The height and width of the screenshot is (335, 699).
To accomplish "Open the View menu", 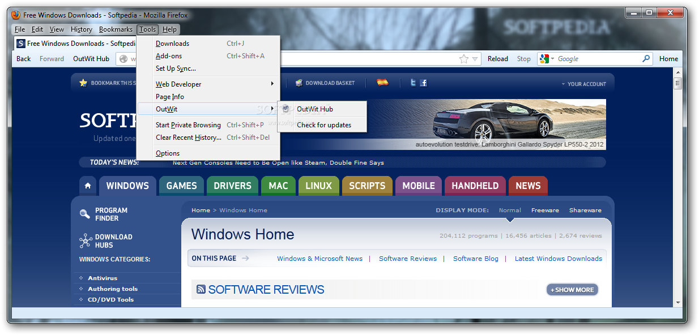I will (x=57, y=29).
